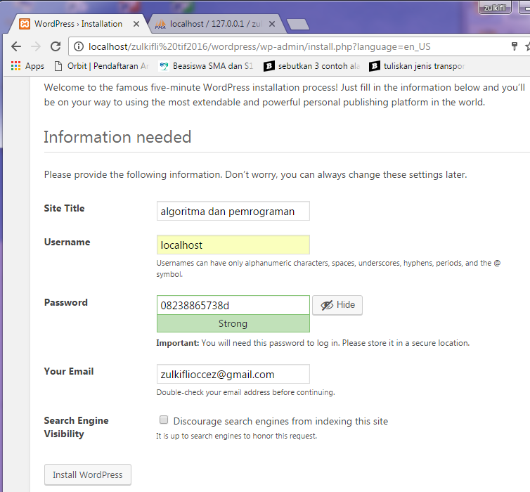Click the Site Title label
The image size is (530, 492).
click(x=64, y=208)
